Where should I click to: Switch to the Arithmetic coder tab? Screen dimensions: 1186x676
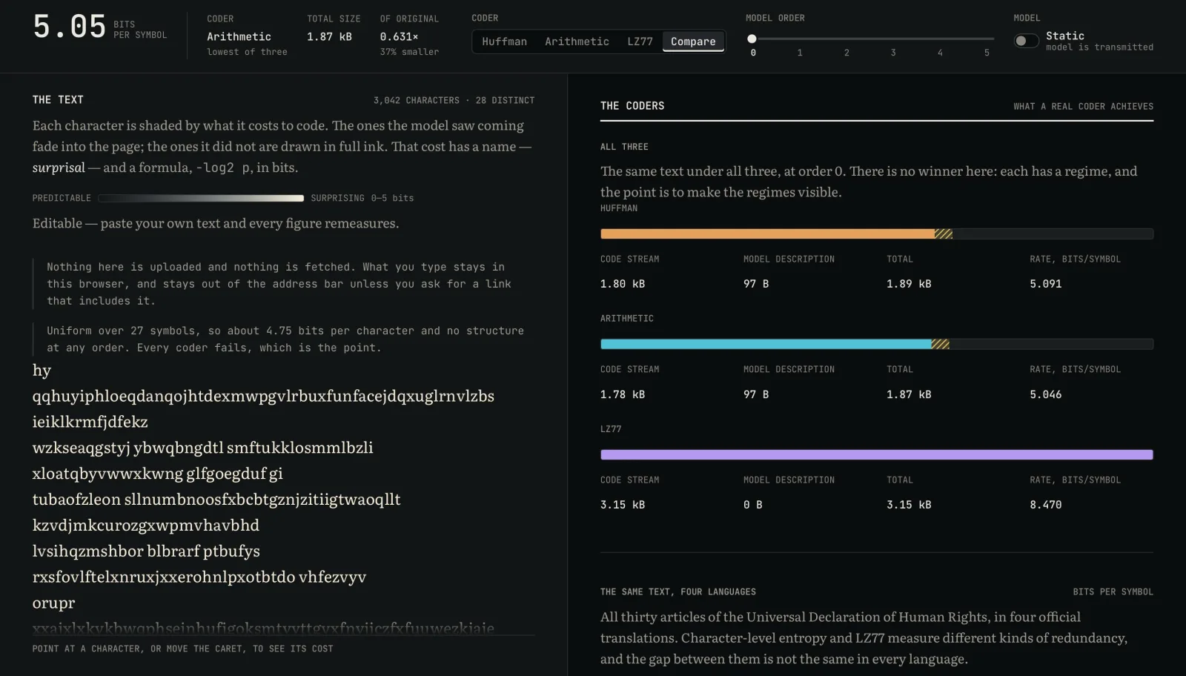[x=577, y=42]
